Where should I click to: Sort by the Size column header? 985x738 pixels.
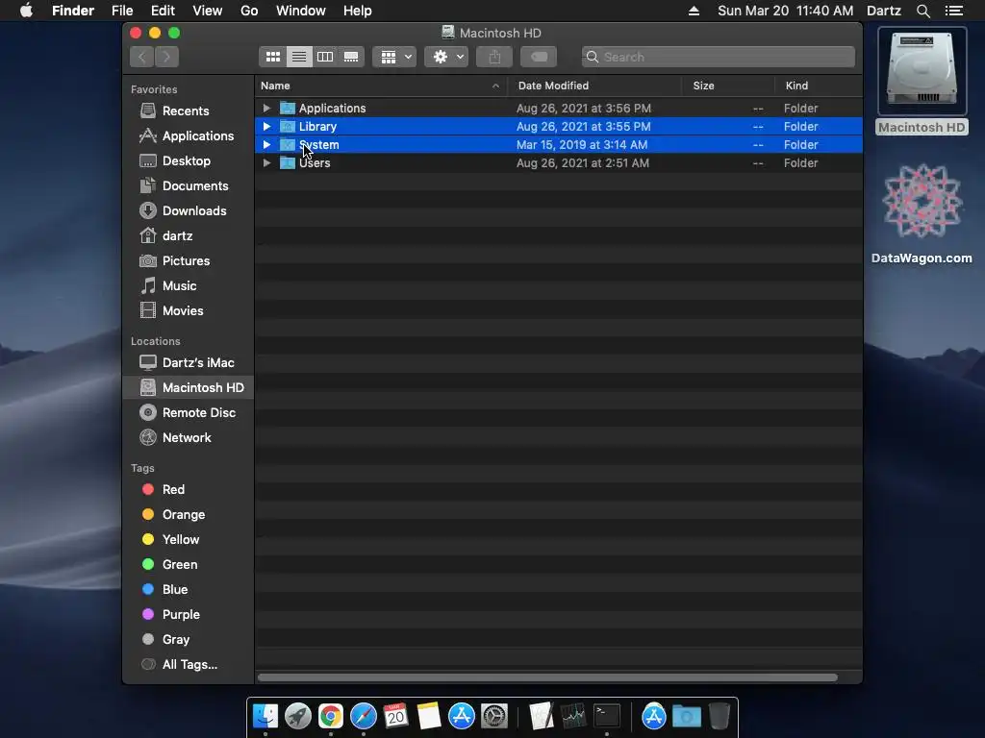[x=728, y=86]
